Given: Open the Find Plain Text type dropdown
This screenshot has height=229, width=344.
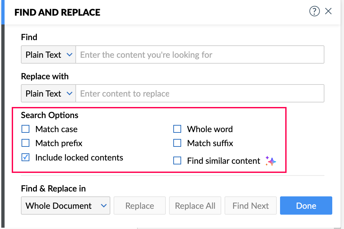Looking at the screenshot, I should [x=49, y=55].
